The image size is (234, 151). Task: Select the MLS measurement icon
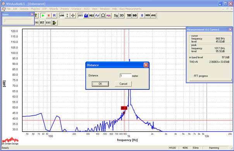(x=92, y=16)
